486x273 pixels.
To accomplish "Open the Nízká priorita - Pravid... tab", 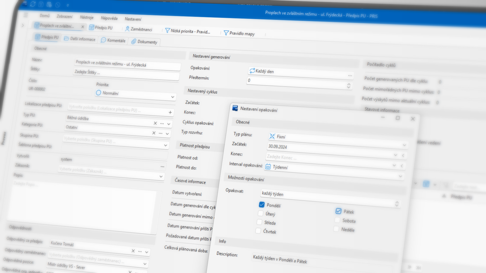I will (188, 31).
